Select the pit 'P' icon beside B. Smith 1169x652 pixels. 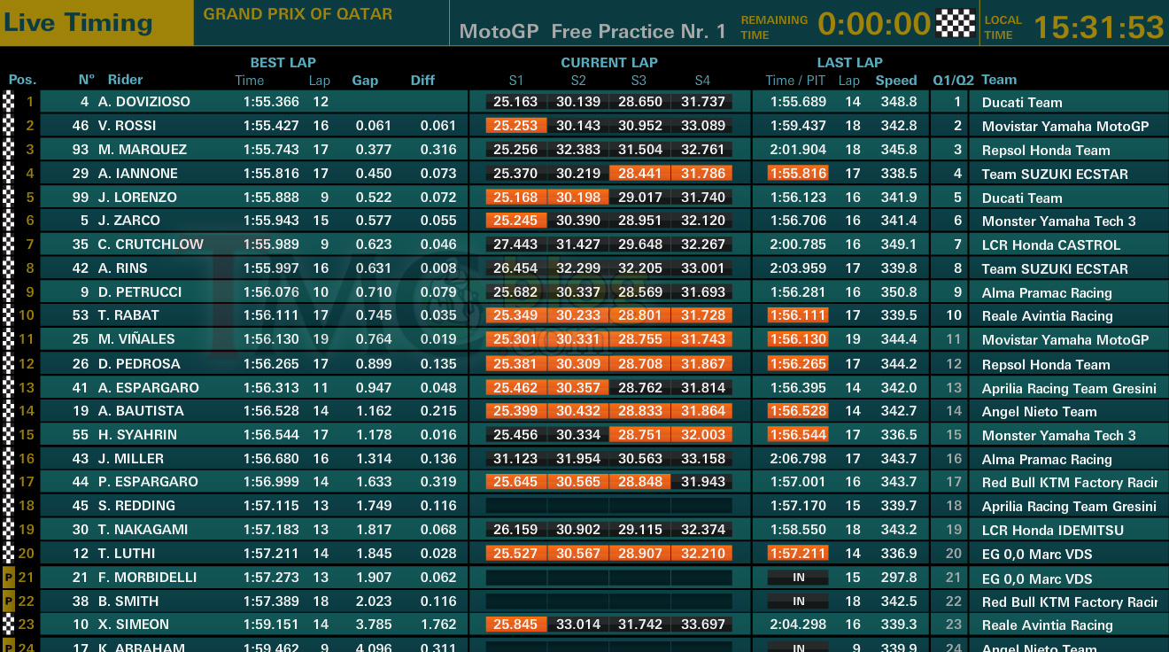pos(9,601)
